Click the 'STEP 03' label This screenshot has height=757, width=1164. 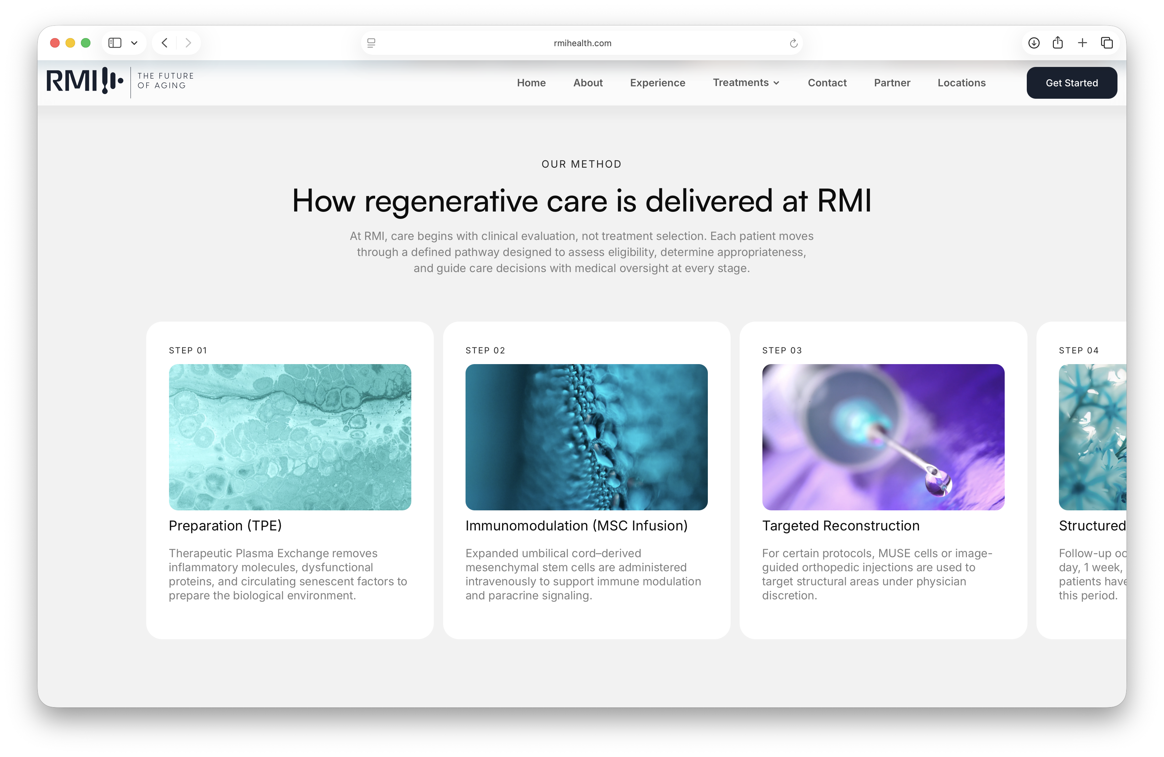pyautogui.click(x=782, y=351)
